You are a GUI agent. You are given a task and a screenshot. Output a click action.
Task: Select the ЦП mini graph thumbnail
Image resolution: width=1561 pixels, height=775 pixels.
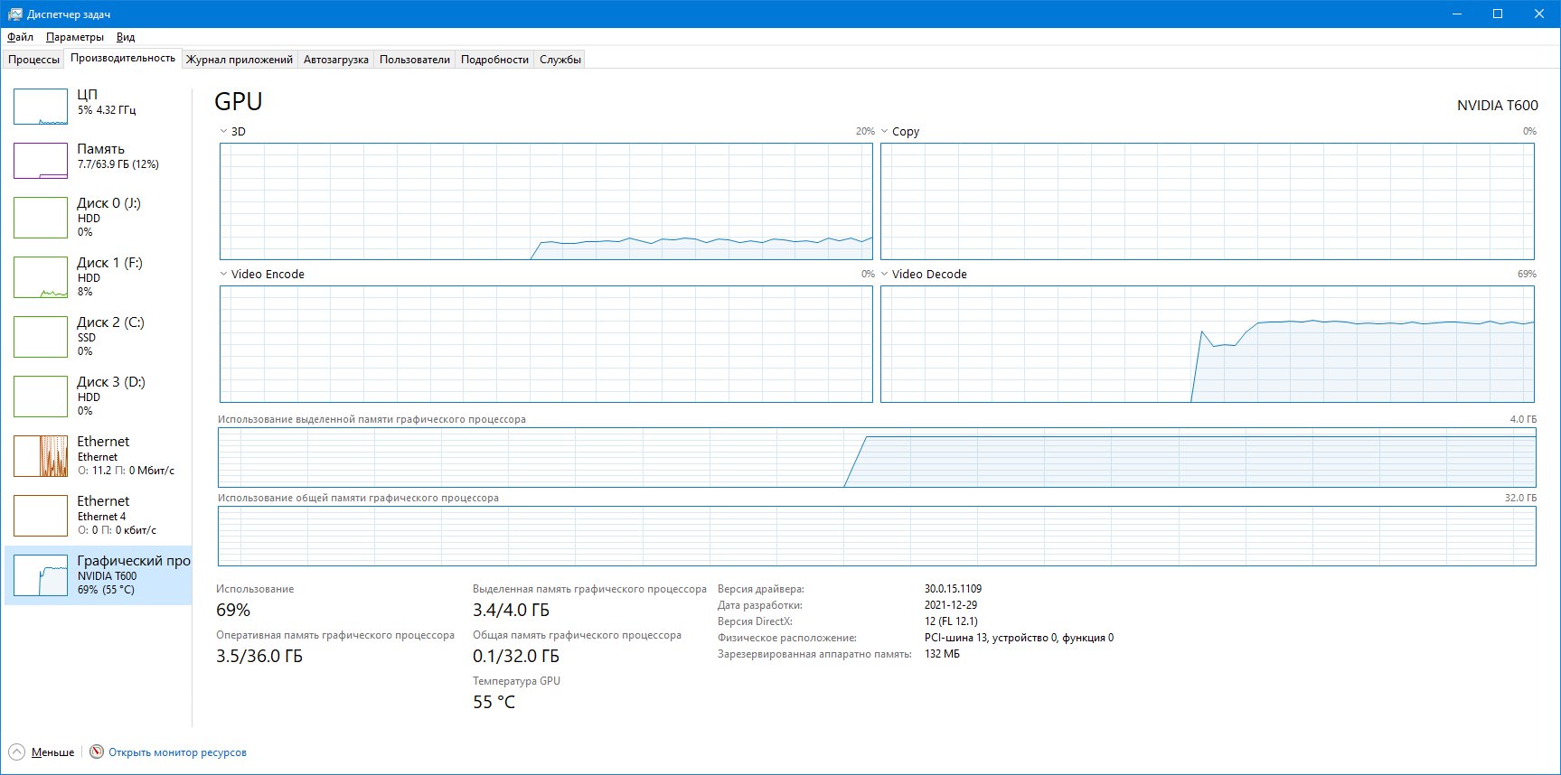click(x=41, y=107)
